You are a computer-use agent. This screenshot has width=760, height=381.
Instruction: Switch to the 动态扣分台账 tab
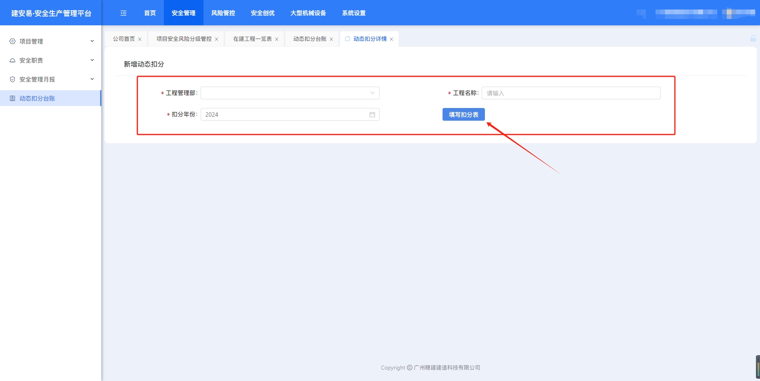[310, 39]
